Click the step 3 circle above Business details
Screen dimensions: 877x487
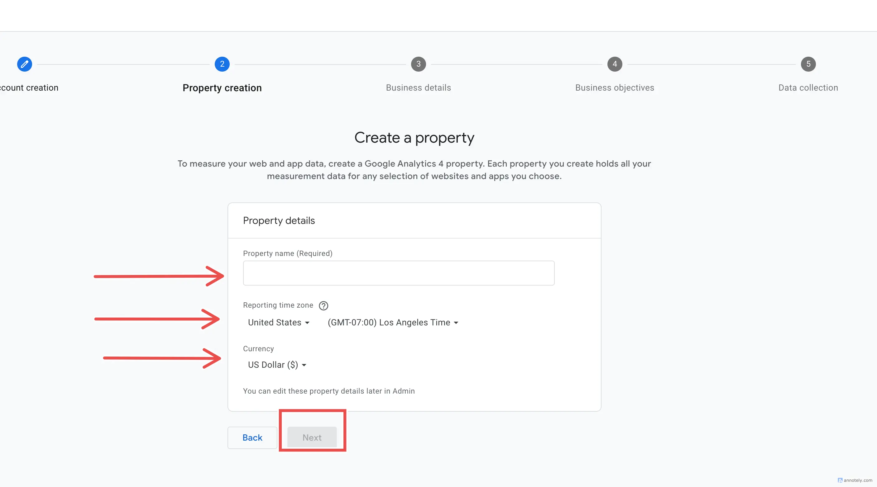coord(418,64)
